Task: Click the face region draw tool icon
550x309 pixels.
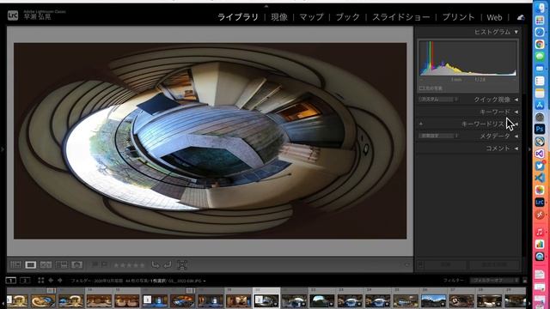Action: (x=182, y=265)
